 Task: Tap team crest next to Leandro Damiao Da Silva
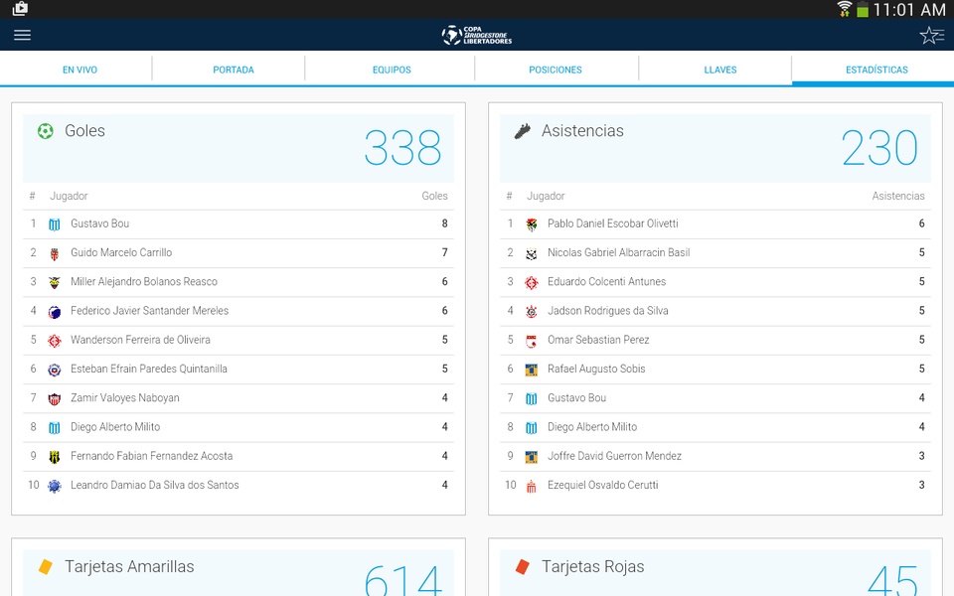[x=54, y=486]
